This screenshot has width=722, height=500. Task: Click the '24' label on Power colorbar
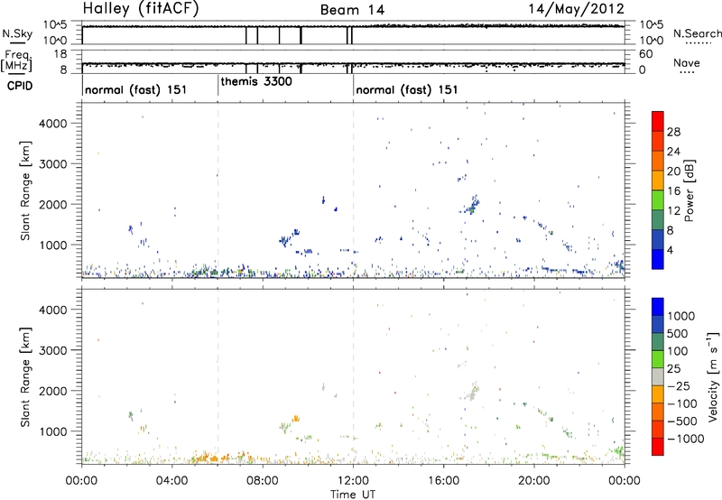[673, 152]
